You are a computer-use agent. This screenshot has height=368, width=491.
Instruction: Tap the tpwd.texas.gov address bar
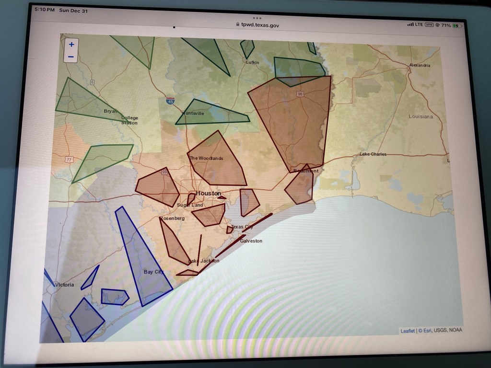tap(257, 25)
